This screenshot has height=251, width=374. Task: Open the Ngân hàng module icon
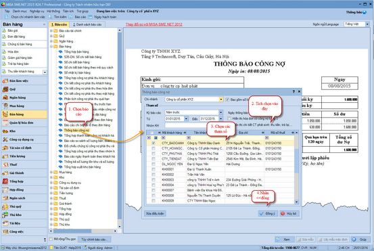pos(5,97)
